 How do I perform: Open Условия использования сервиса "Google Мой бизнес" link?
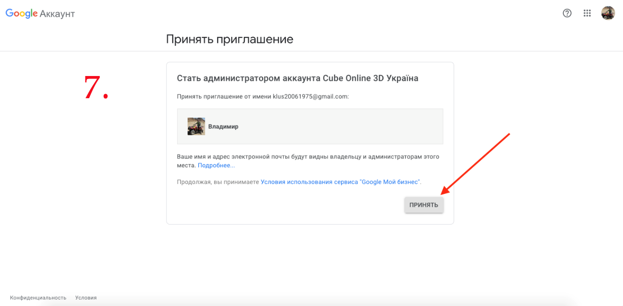pyautogui.click(x=341, y=182)
